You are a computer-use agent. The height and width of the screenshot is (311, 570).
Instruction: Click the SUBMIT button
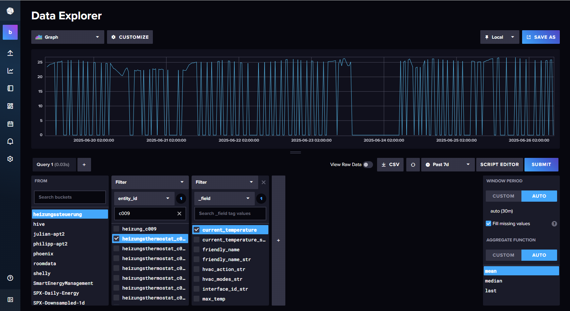point(541,165)
